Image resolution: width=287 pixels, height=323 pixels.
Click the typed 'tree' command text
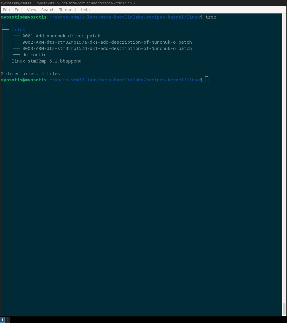[210, 17]
